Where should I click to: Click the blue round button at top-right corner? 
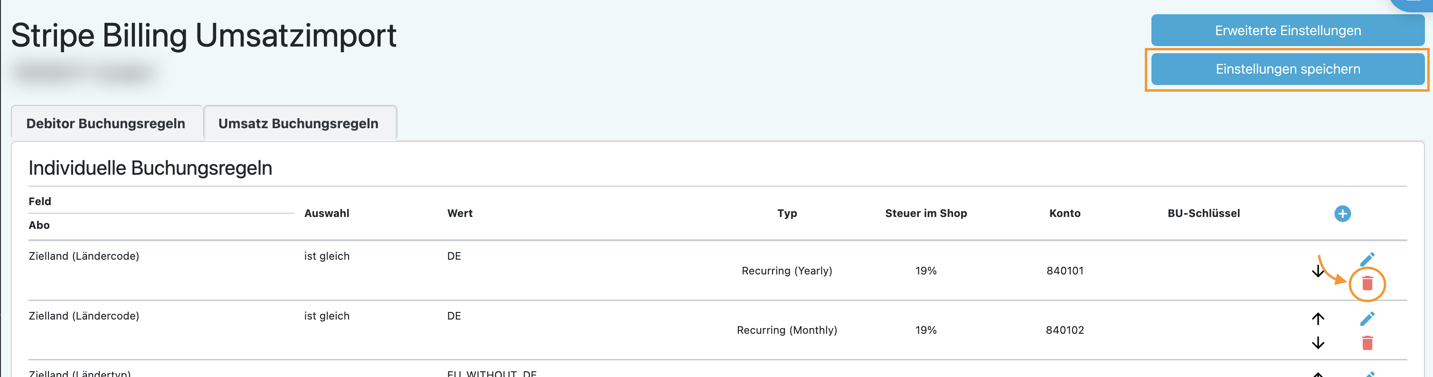point(1413,3)
